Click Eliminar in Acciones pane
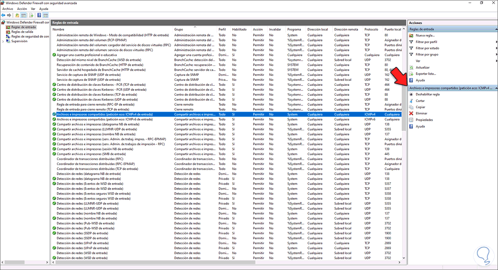This screenshot has width=498, height=270. tap(421, 113)
